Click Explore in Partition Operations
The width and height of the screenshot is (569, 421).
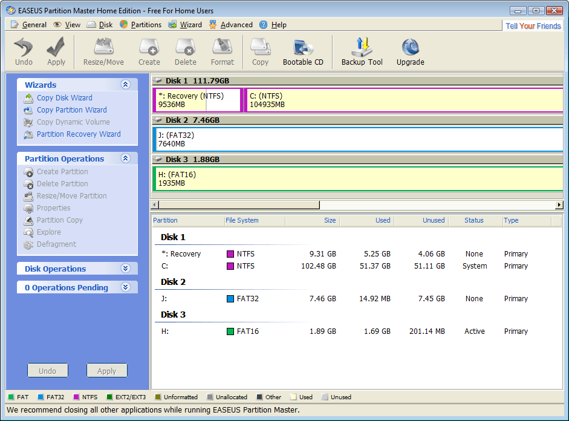tap(48, 232)
